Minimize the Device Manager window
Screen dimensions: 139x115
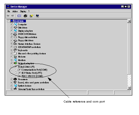click(122, 6)
